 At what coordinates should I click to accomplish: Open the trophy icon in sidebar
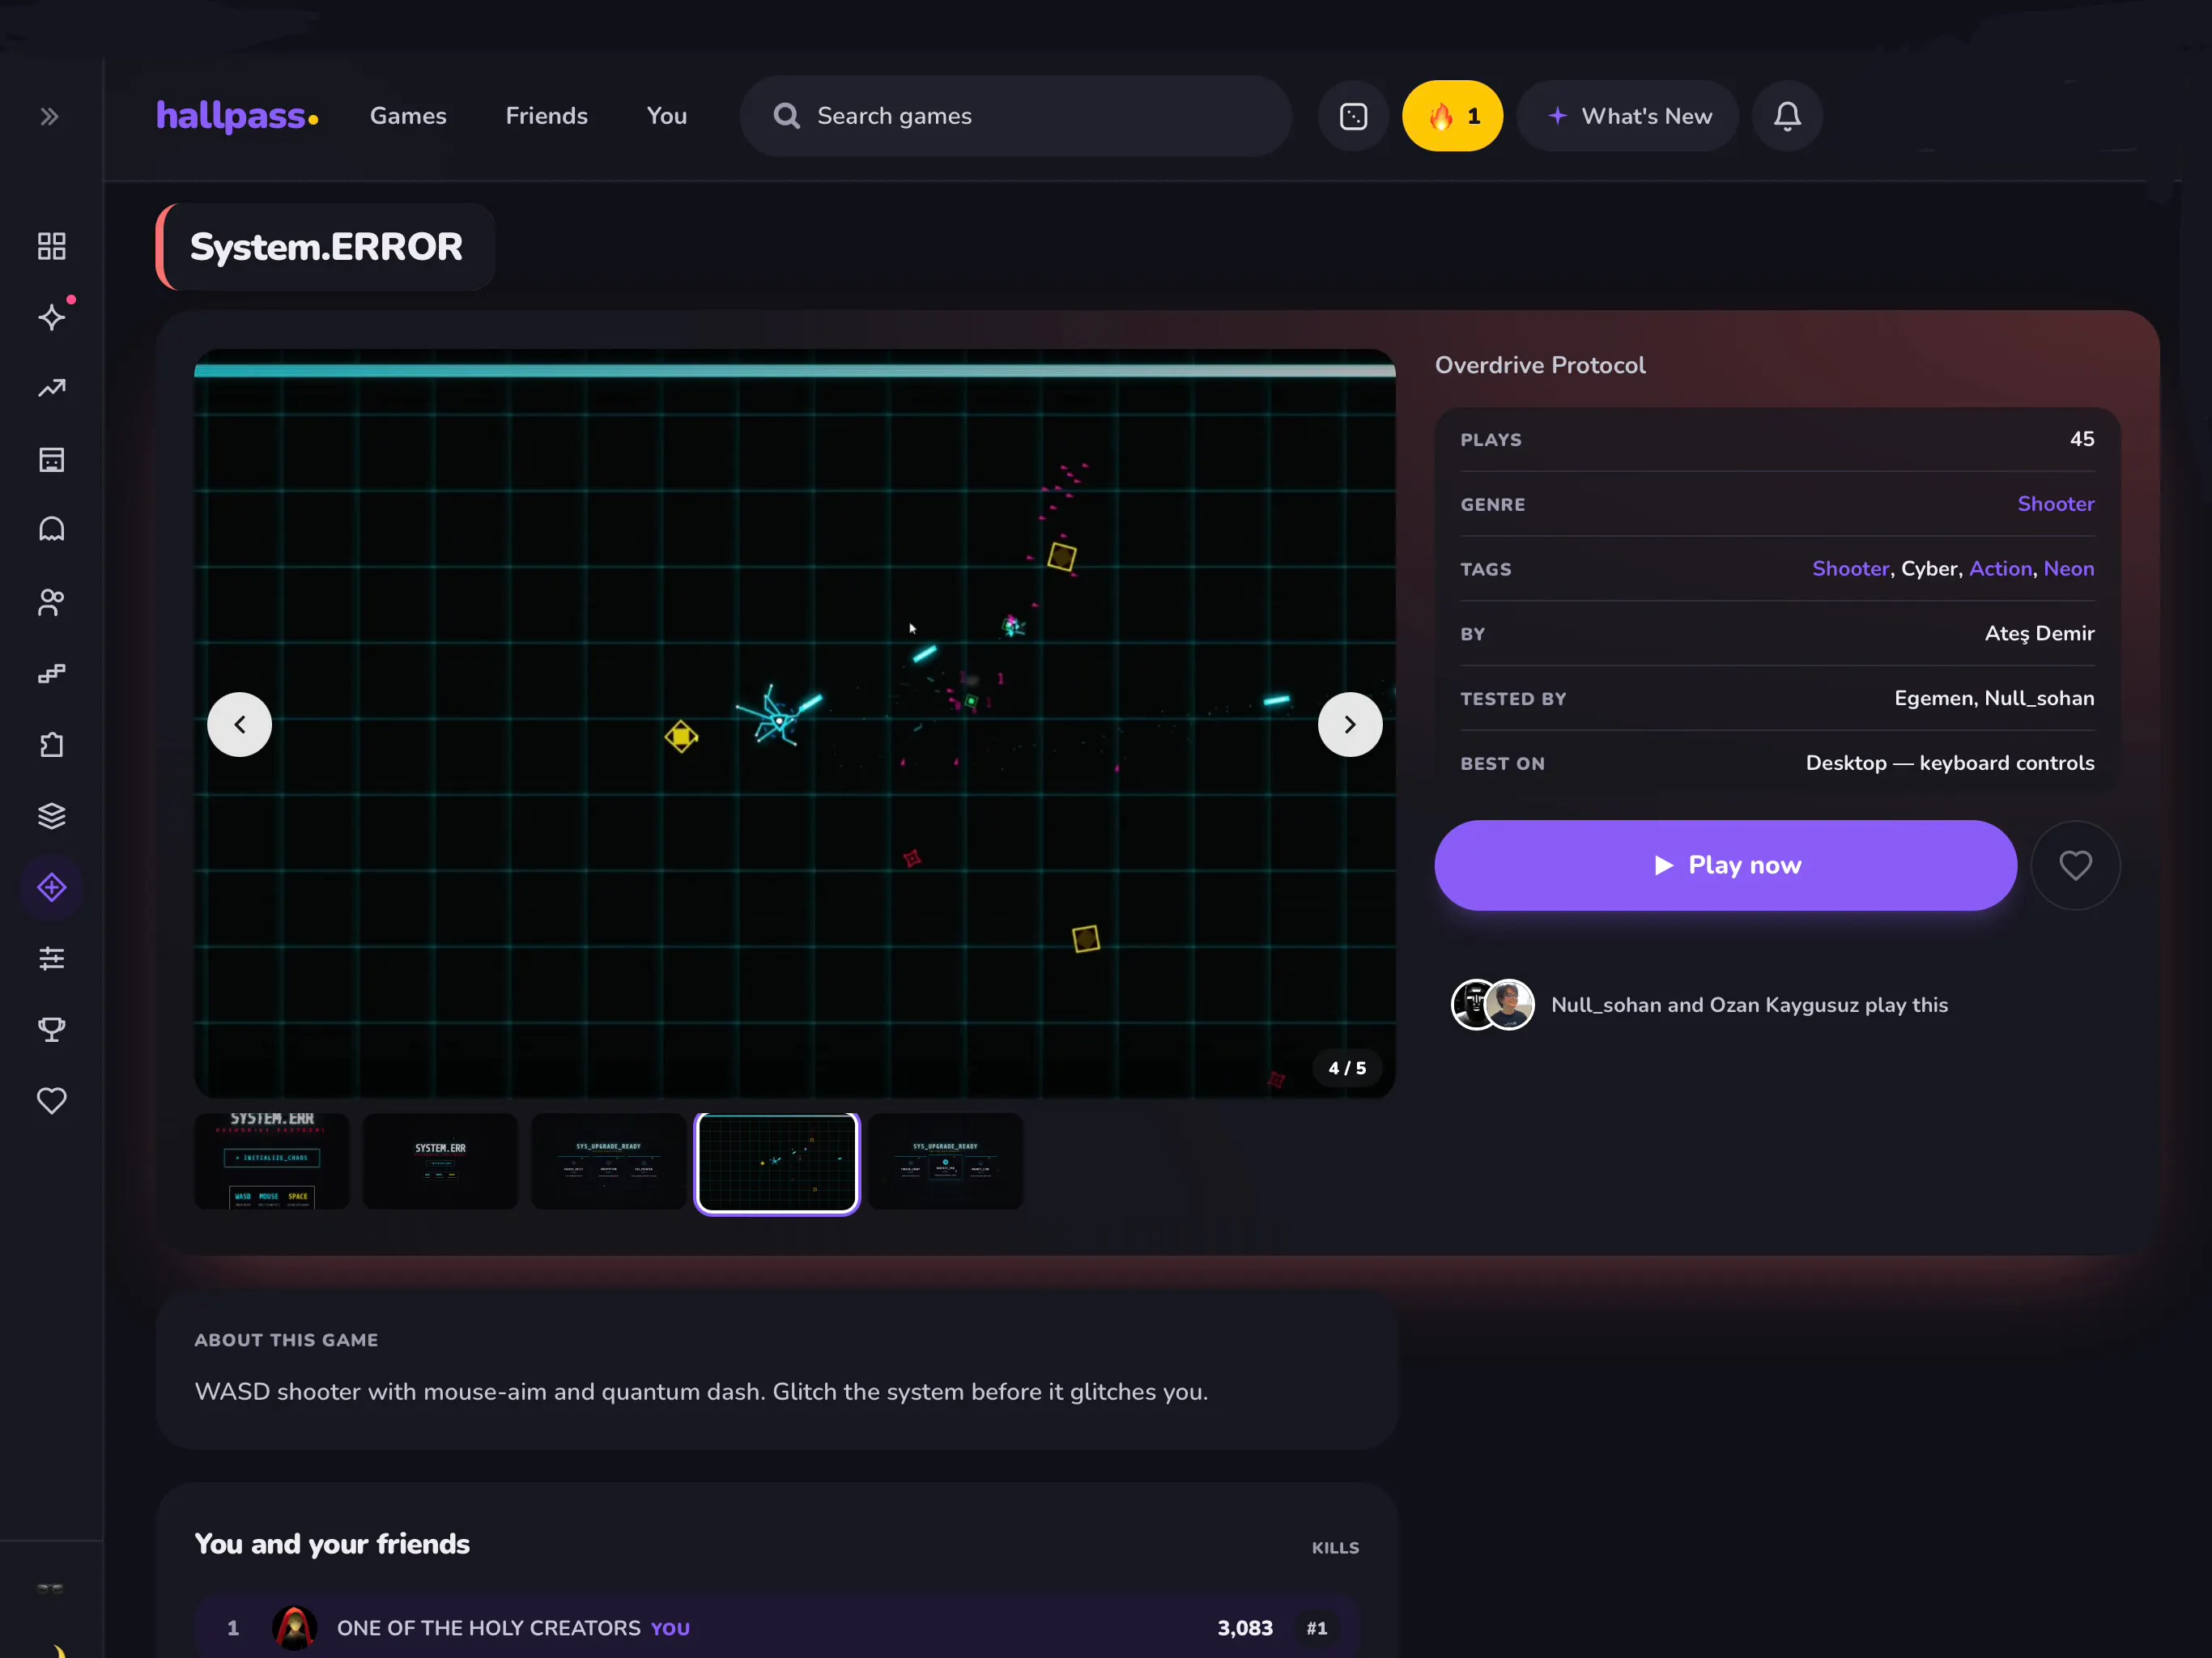51,1030
